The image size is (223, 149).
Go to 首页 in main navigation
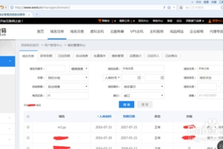pyautogui.click(x=41, y=31)
